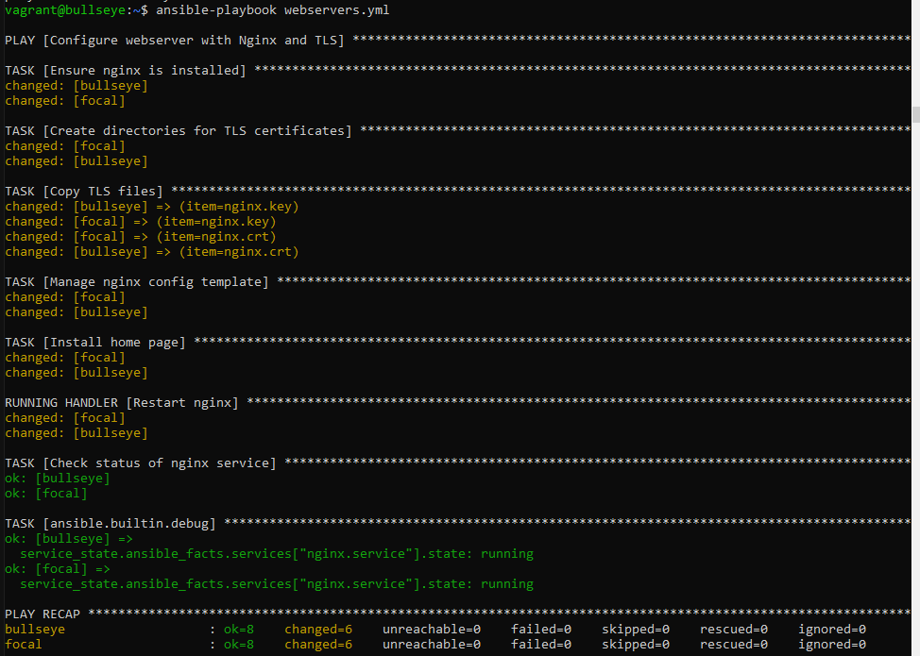Screen dimensions: 920x656
Task: Click 'TASK [Ensure nginx is installed]' heading
Action: tap(126, 71)
